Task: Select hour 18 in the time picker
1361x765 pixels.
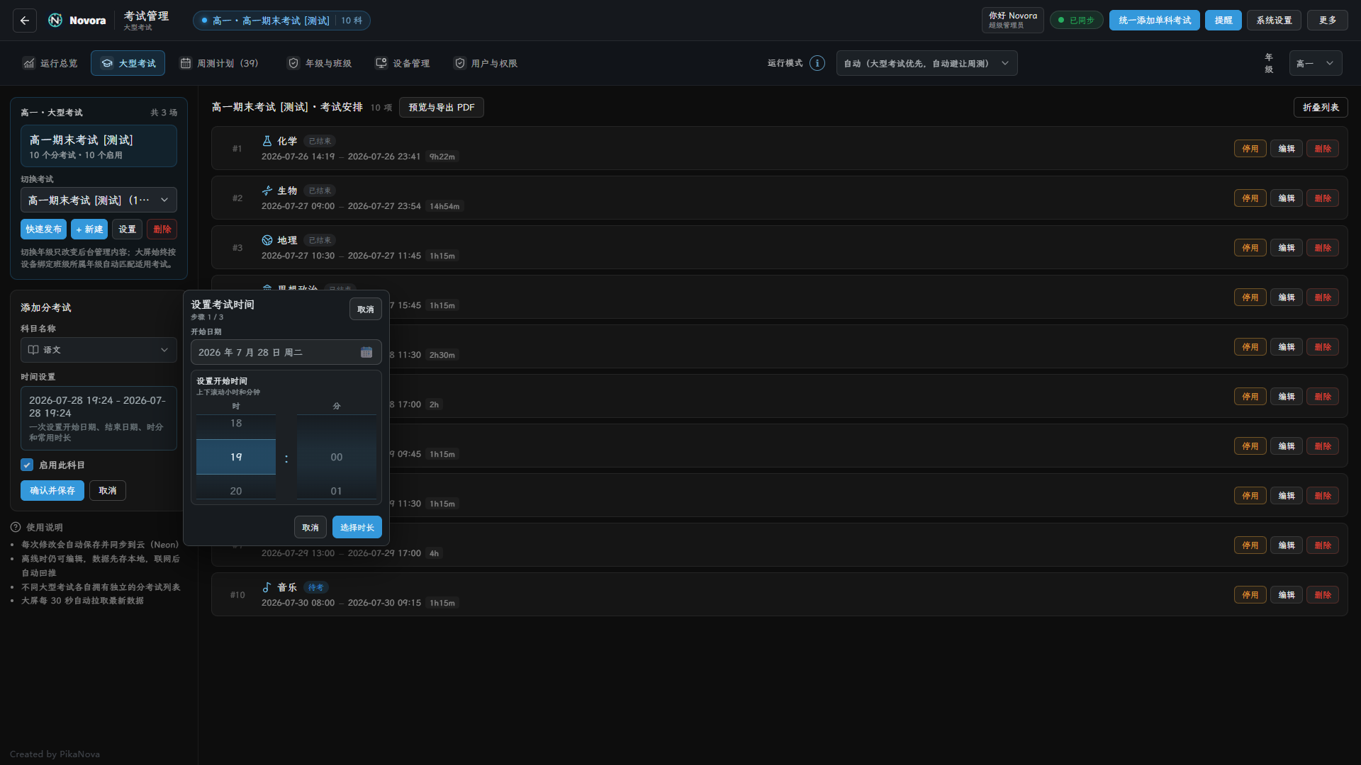Action: tap(236, 424)
